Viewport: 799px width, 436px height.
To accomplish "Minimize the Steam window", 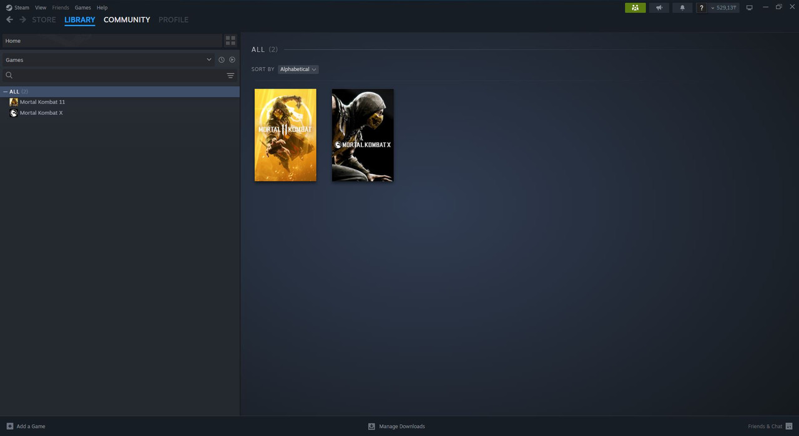I will (765, 7).
